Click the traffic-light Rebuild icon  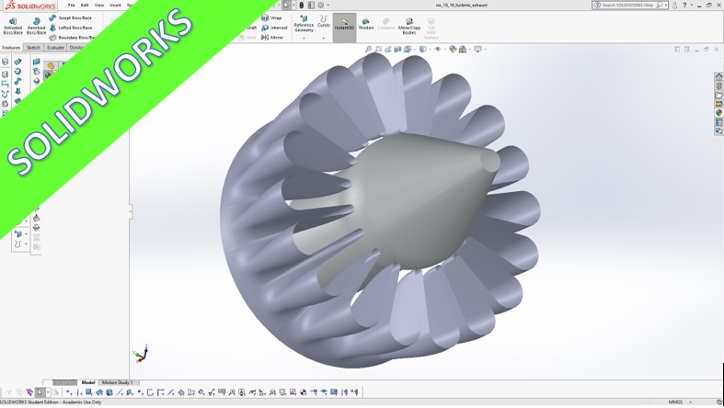(301, 6)
